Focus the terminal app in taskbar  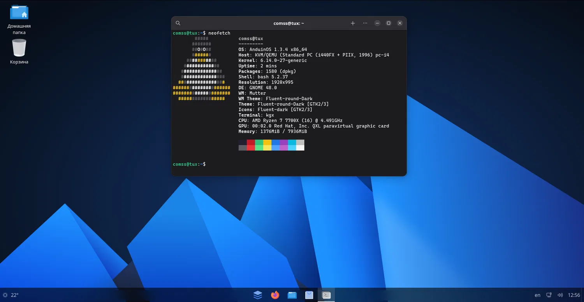click(x=326, y=295)
